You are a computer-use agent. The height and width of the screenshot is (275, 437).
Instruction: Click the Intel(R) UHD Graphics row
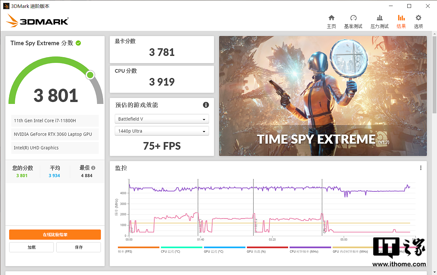pyautogui.click(x=55, y=148)
